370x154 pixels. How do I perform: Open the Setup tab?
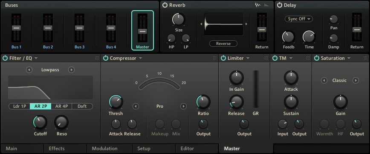click(x=153, y=148)
